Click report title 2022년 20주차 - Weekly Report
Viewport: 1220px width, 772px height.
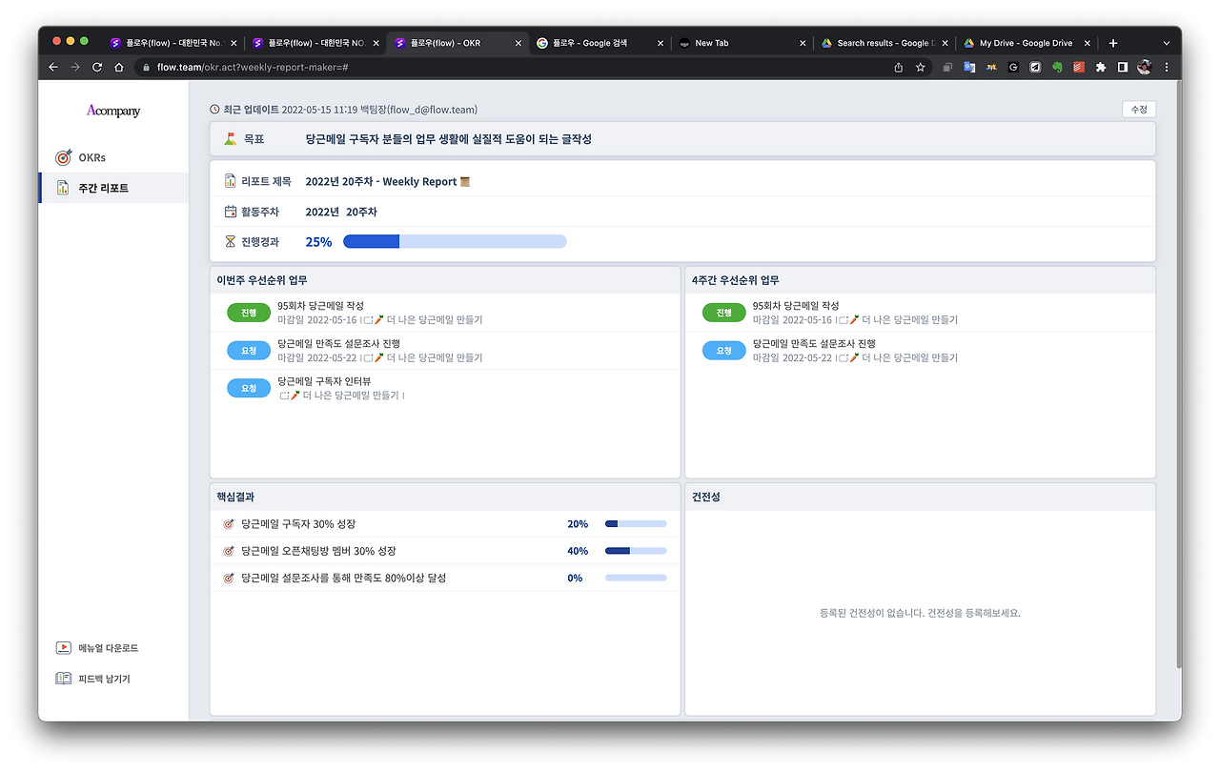pyautogui.click(x=388, y=181)
